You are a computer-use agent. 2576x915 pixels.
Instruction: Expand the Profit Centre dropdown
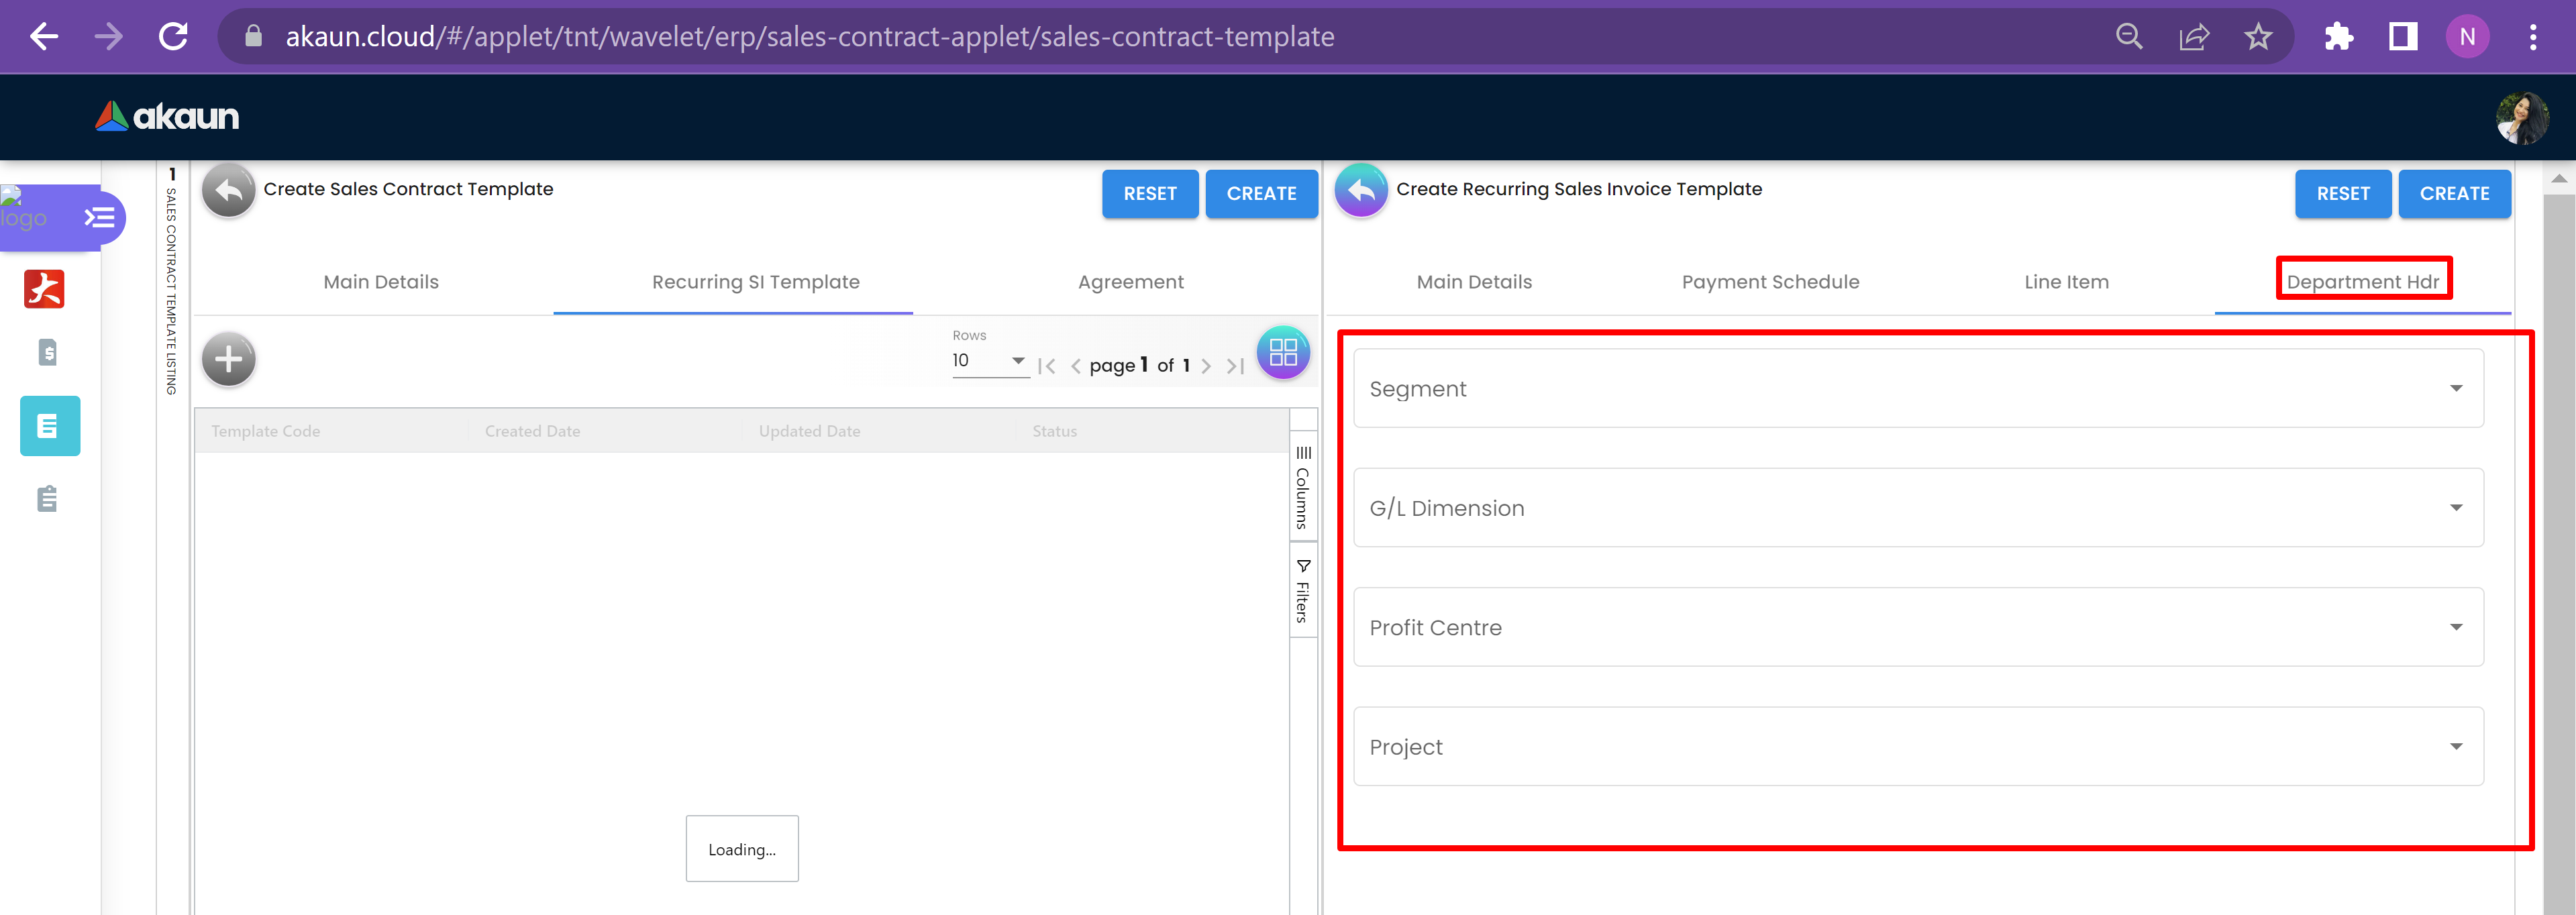pyautogui.click(x=1917, y=627)
